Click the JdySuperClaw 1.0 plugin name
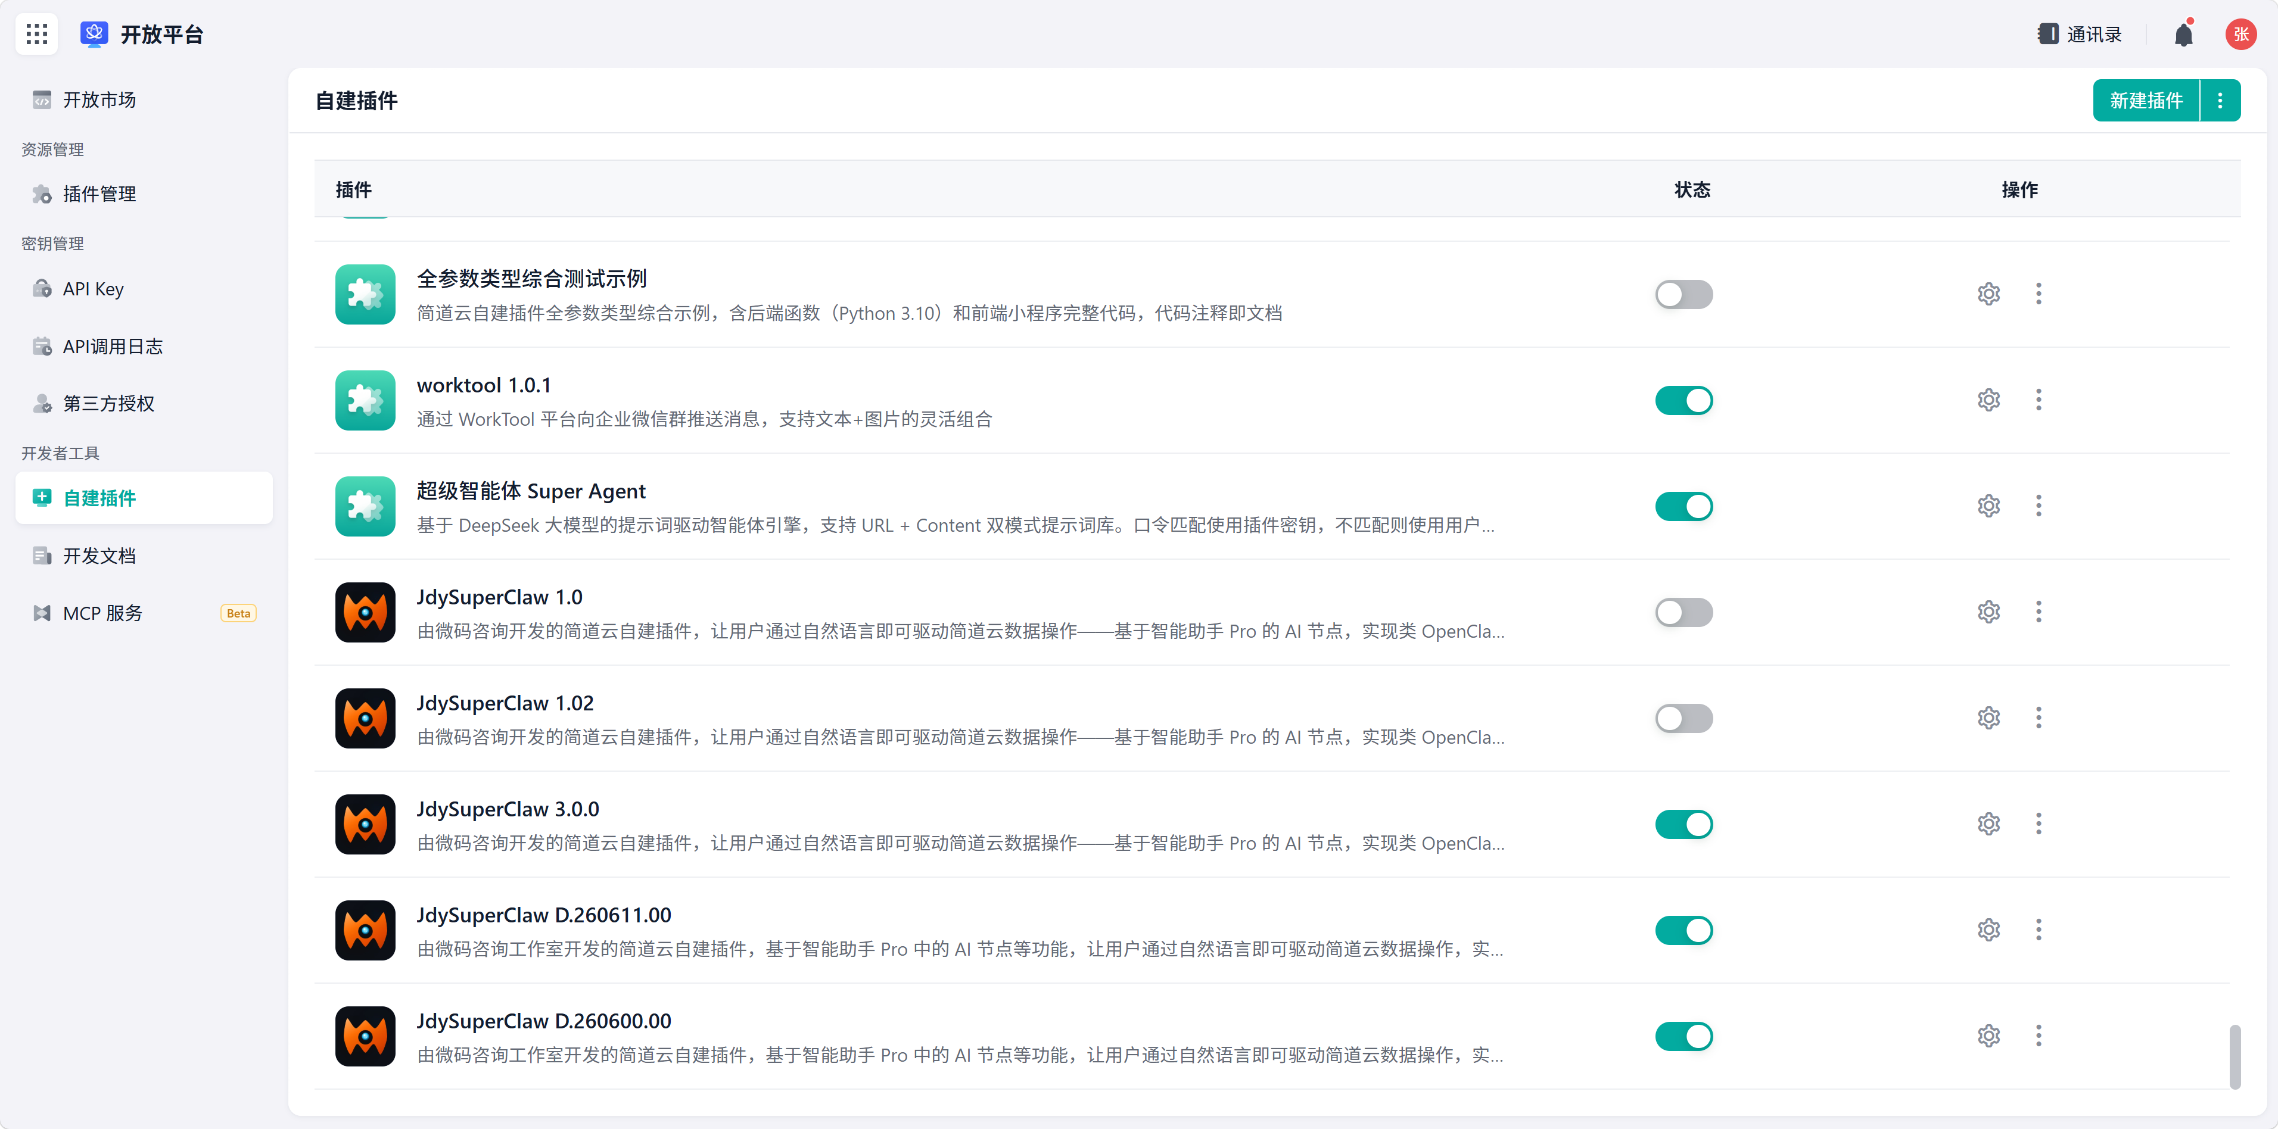2278x1129 pixels. tap(500, 598)
